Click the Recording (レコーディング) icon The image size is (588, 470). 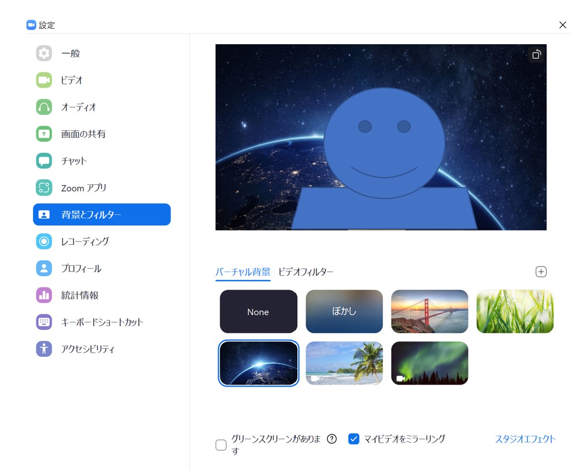[44, 241]
